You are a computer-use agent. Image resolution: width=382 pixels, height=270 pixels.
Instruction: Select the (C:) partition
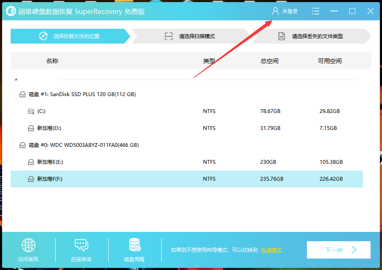pyautogui.click(x=187, y=111)
